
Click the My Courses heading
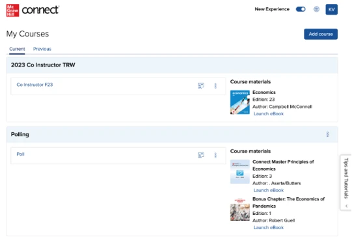click(x=27, y=34)
